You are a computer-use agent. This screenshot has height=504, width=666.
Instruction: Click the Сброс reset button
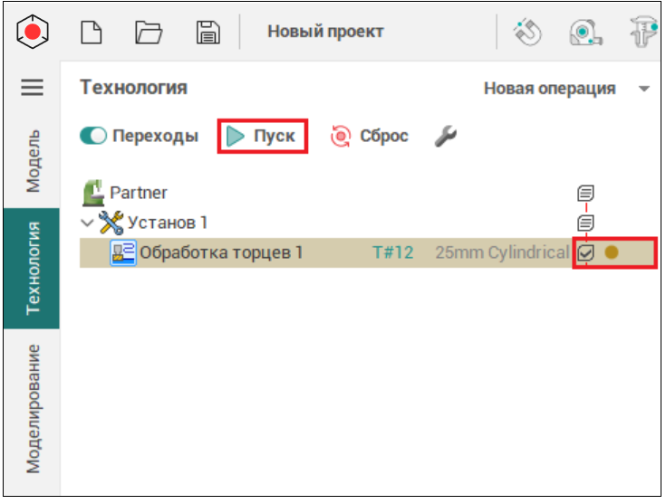tap(370, 137)
